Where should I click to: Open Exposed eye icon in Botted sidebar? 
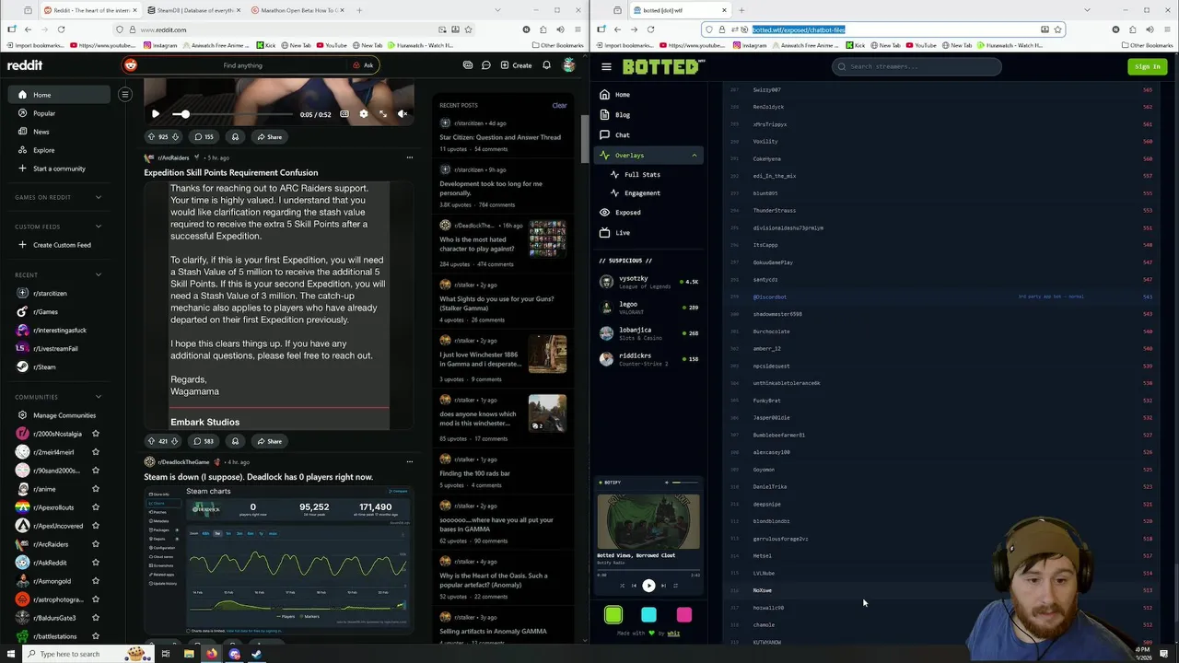tap(604, 213)
